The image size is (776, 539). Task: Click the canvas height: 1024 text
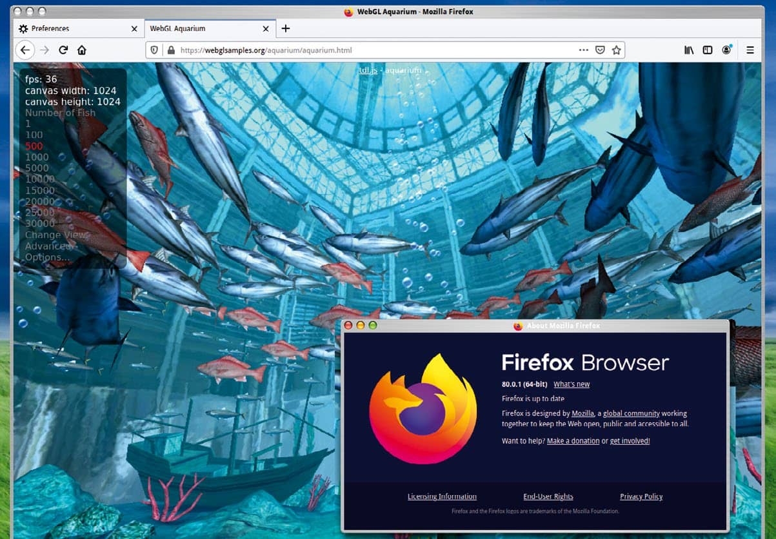[73, 101]
